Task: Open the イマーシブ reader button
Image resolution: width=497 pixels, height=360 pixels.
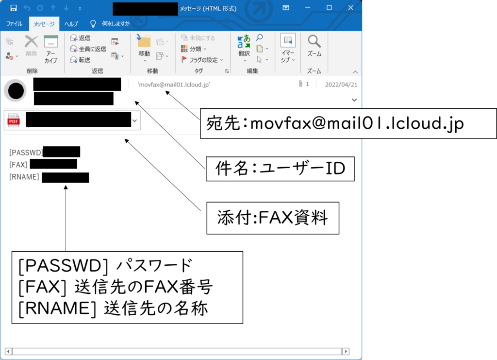Action: 288,49
